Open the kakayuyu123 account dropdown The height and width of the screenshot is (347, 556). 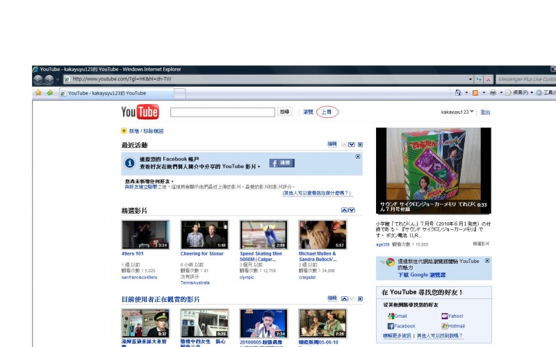(x=473, y=112)
